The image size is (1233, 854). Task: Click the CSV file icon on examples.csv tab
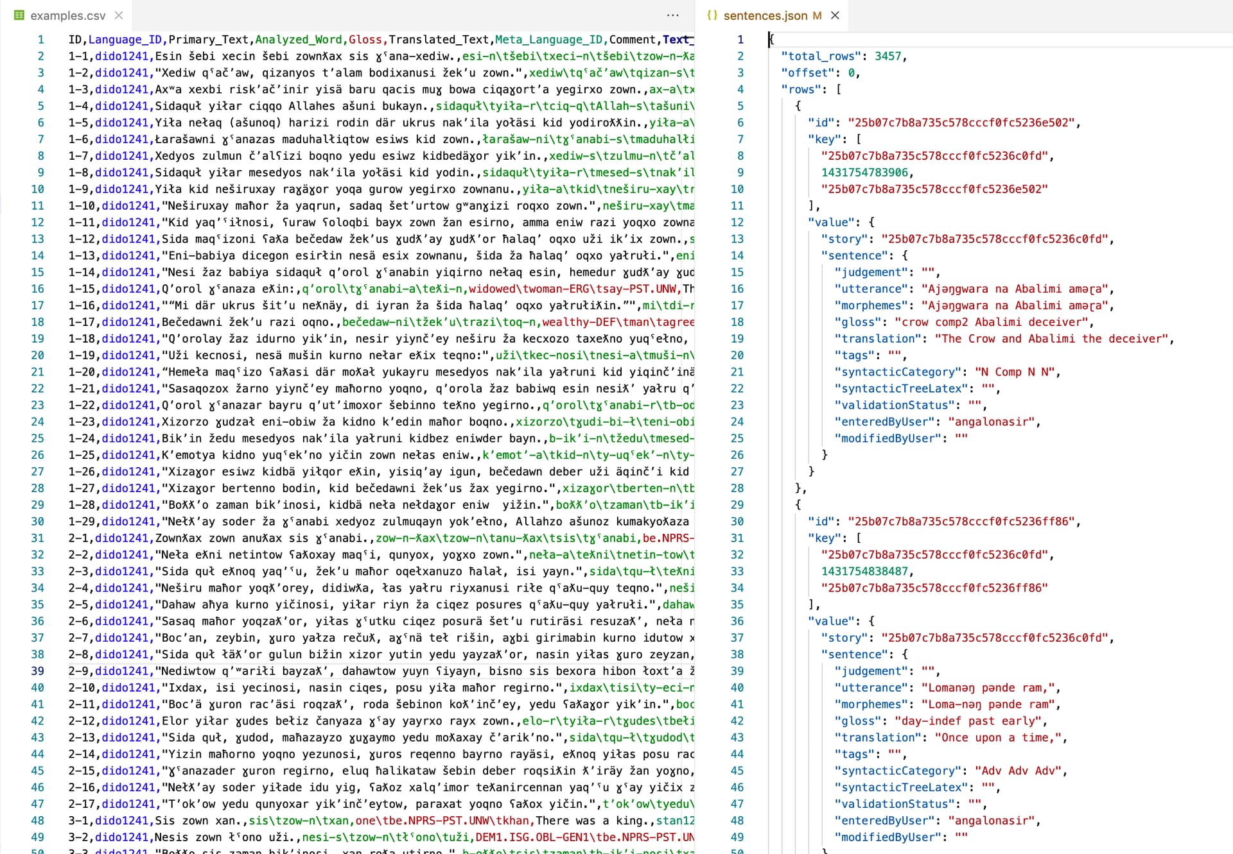coord(19,15)
